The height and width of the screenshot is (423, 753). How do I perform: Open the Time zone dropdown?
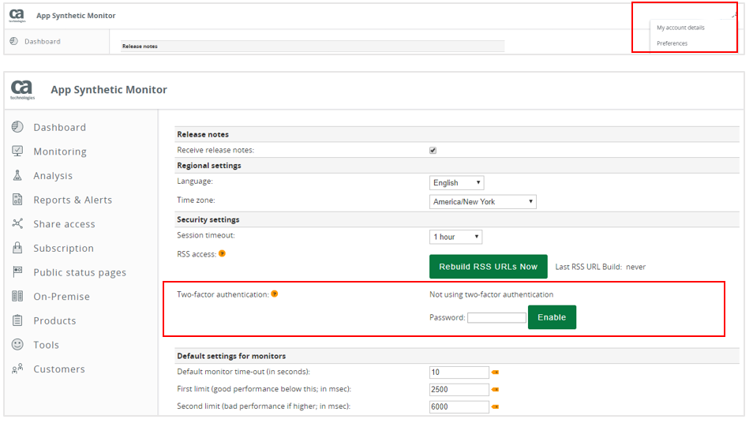(482, 202)
